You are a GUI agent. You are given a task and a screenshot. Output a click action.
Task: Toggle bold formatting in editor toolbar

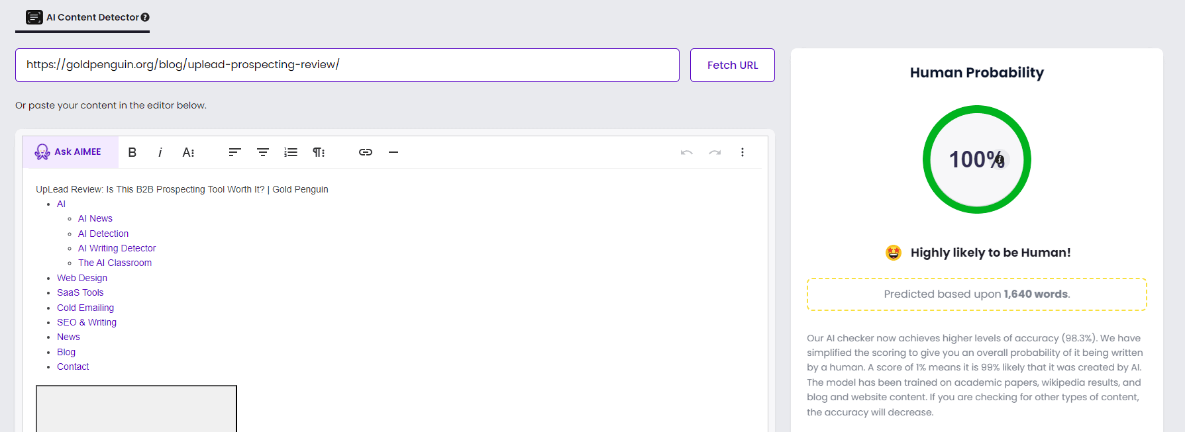click(132, 152)
